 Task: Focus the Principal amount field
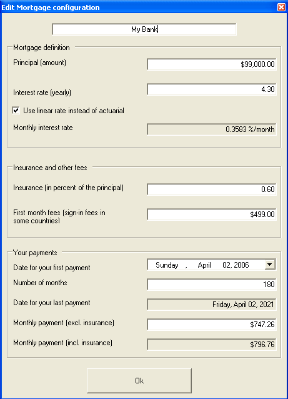pyautogui.click(x=212, y=64)
